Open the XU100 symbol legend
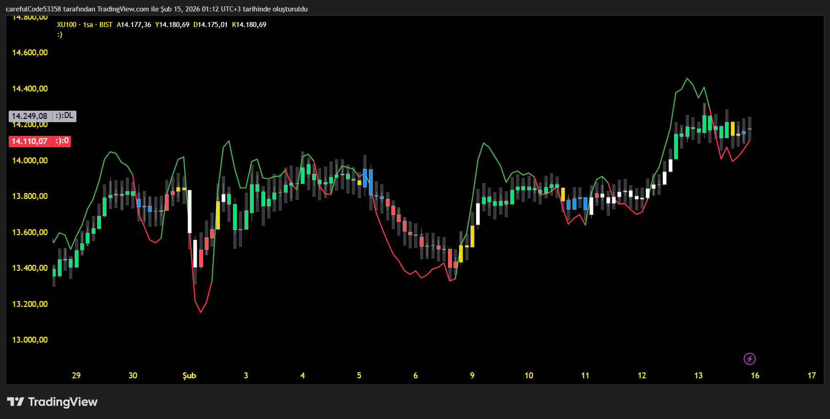This screenshot has width=830, height=419. pyautogui.click(x=66, y=25)
